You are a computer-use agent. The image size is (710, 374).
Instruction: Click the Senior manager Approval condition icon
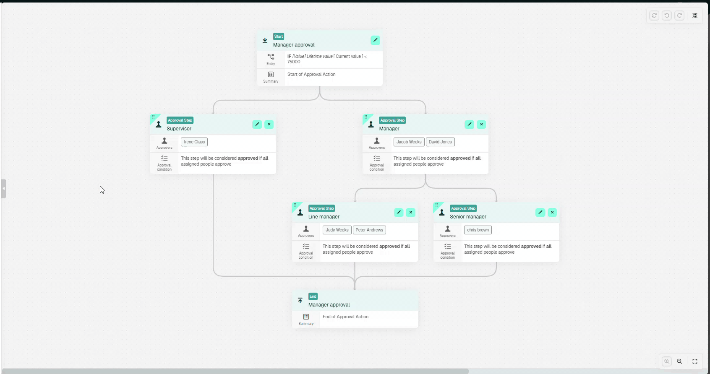click(x=448, y=246)
